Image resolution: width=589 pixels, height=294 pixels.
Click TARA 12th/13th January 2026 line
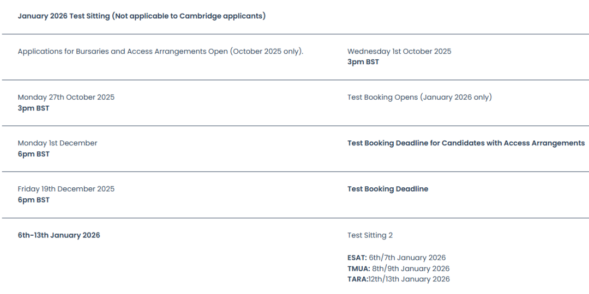click(399, 279)
